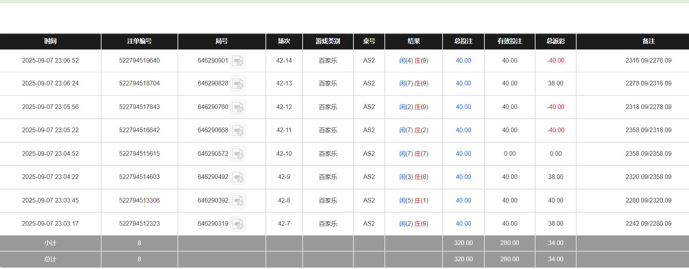Click video icon beside round 646290572

[238, 154]
